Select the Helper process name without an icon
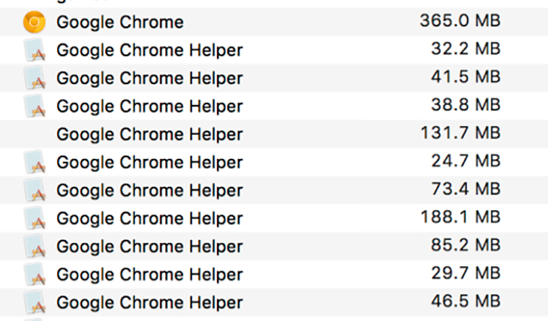This screenshot has width=548, height=321. pos(149,135)
